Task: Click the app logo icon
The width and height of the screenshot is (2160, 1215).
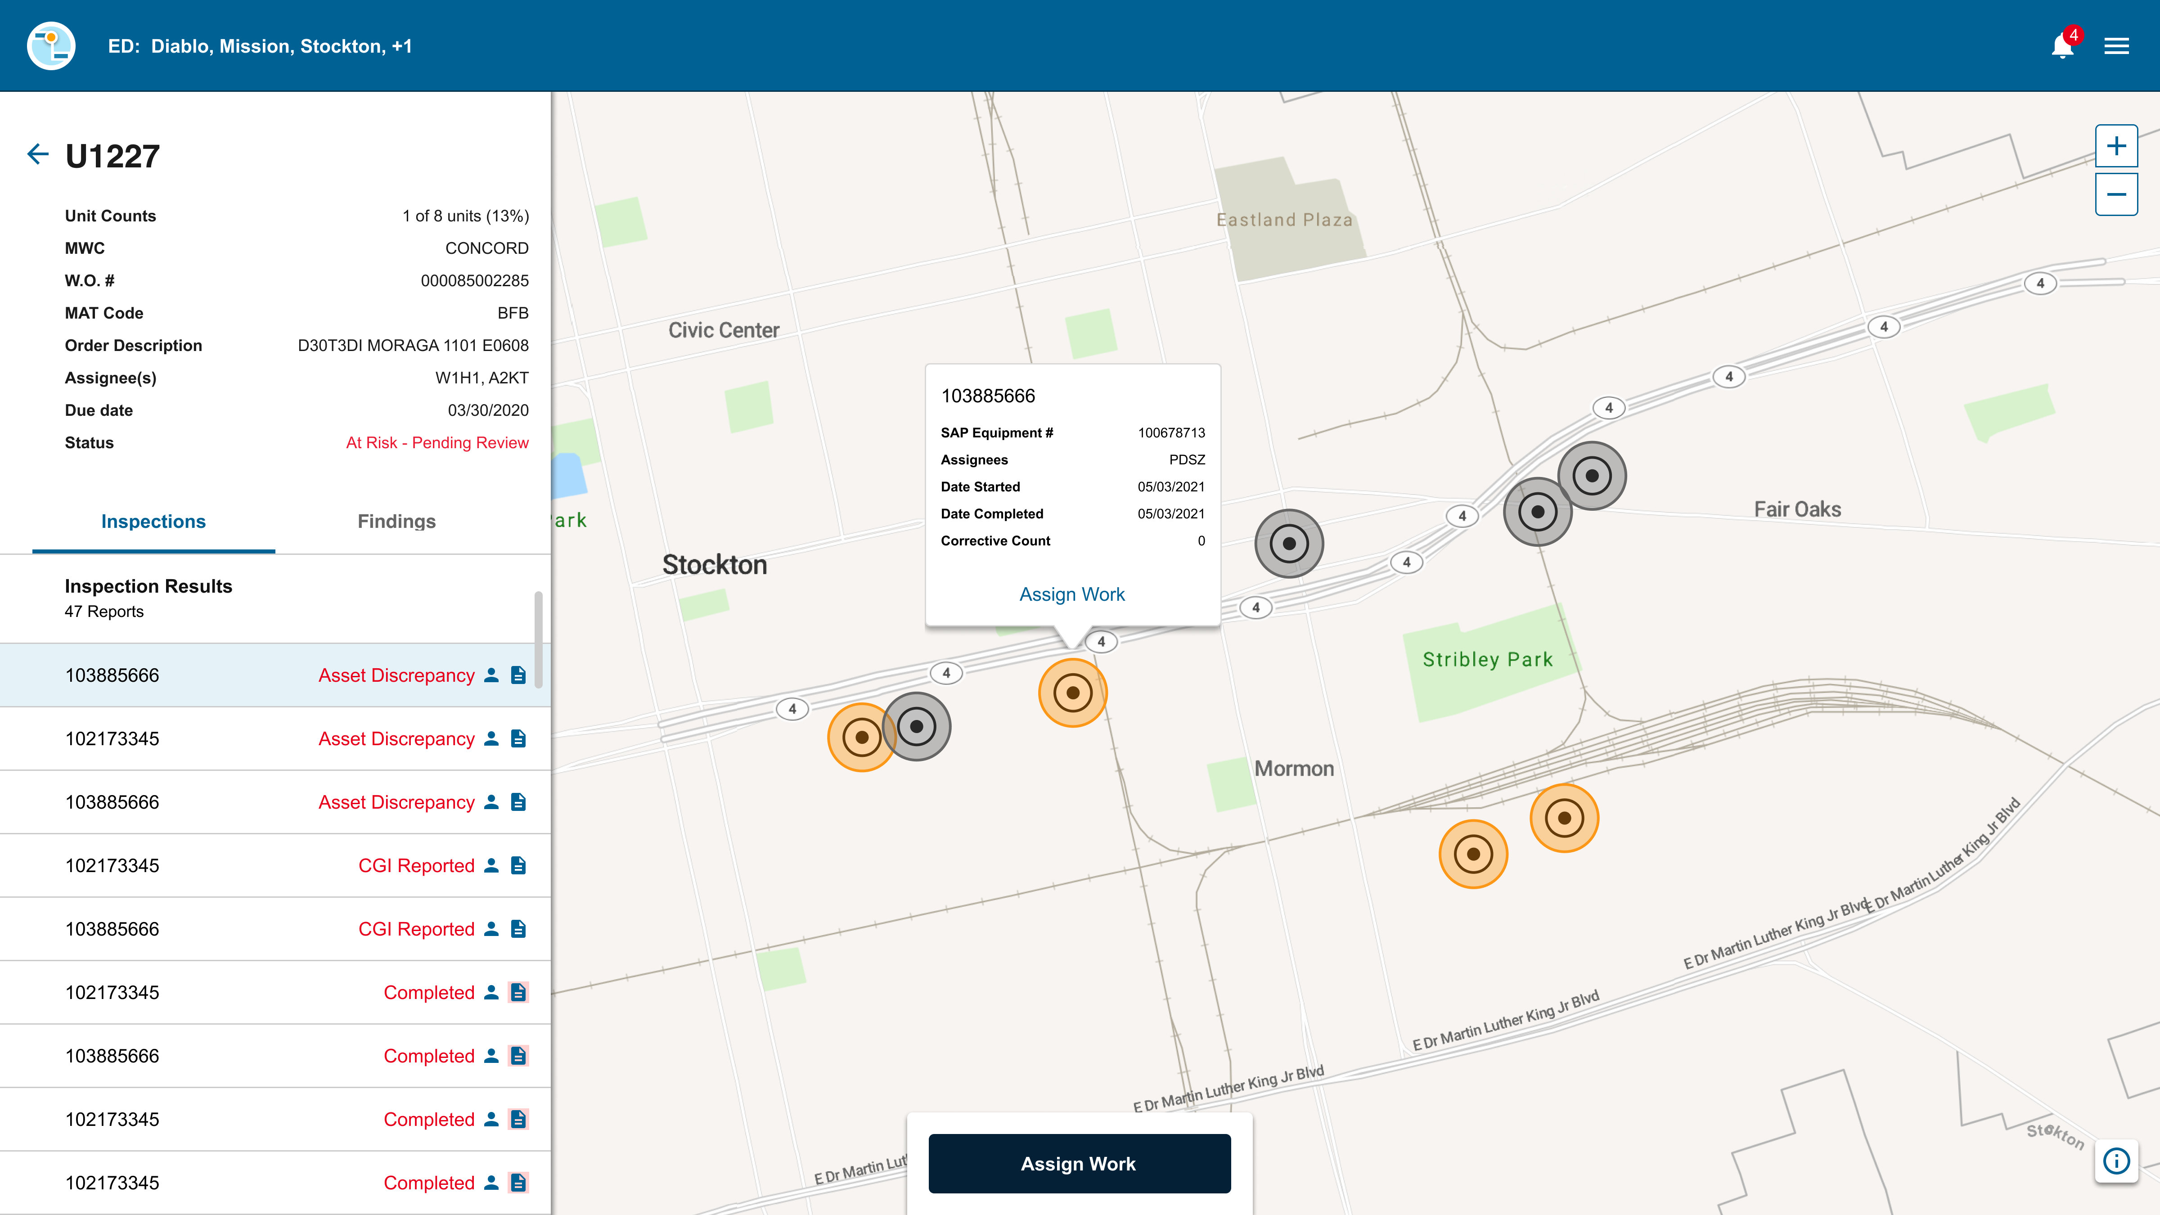Action: click(51, 46)
